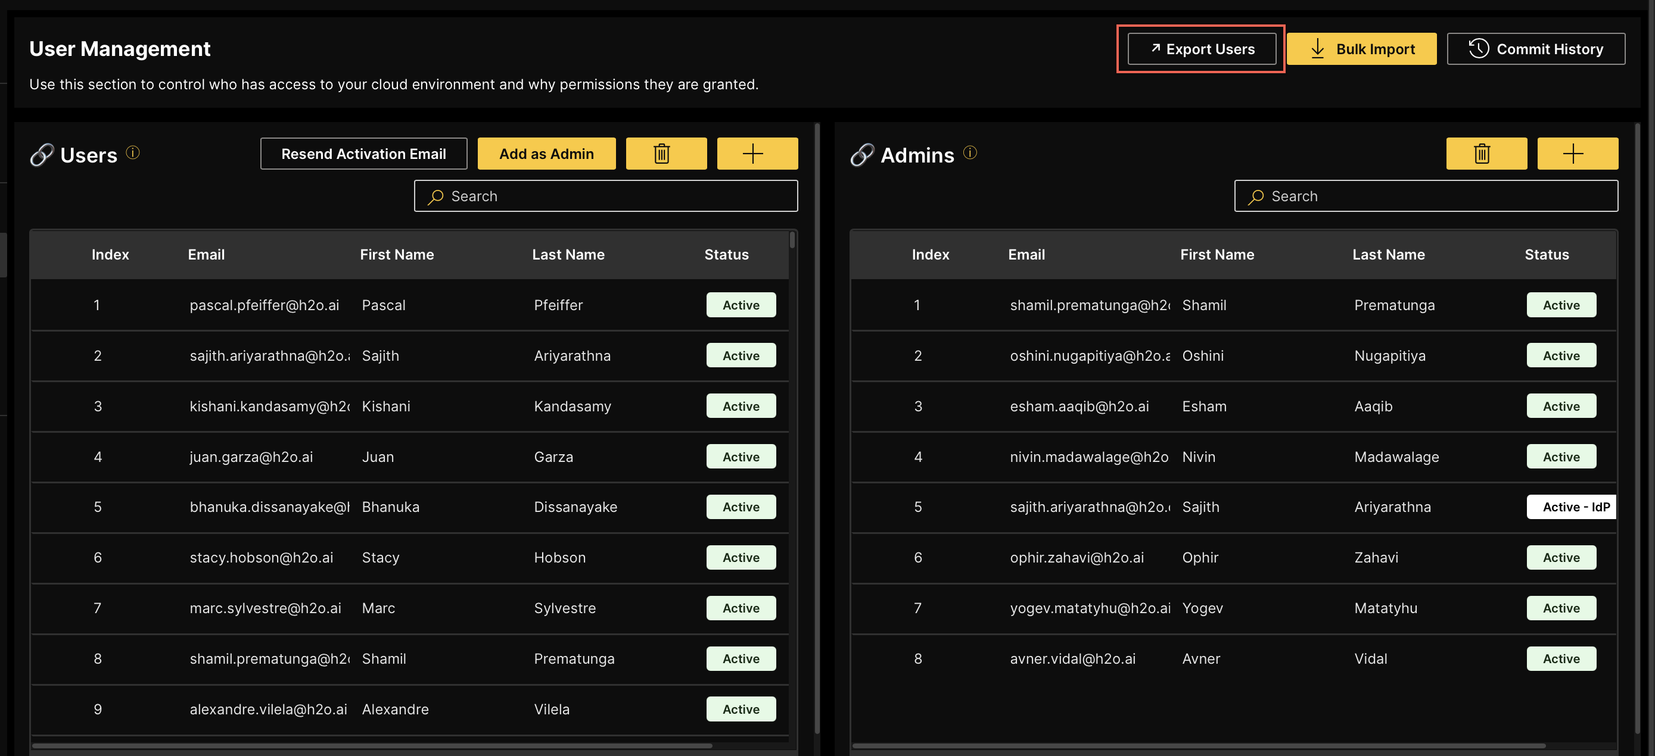Screen dimensions: 1655x756
Task: Click the plus icon to add a new admin
Action: 1578,154
